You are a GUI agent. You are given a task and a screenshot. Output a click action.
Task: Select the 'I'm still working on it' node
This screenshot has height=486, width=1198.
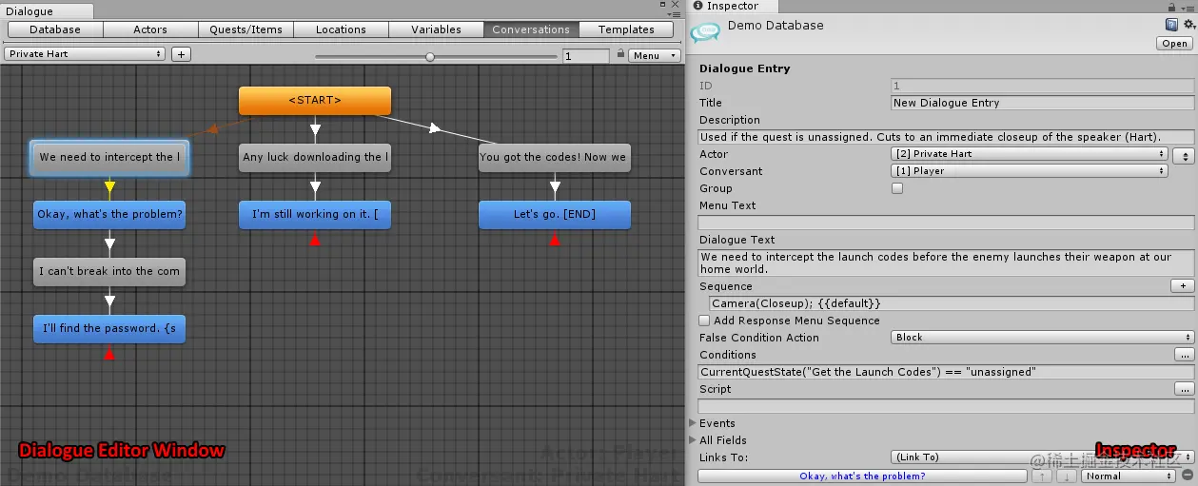point(315,215)
